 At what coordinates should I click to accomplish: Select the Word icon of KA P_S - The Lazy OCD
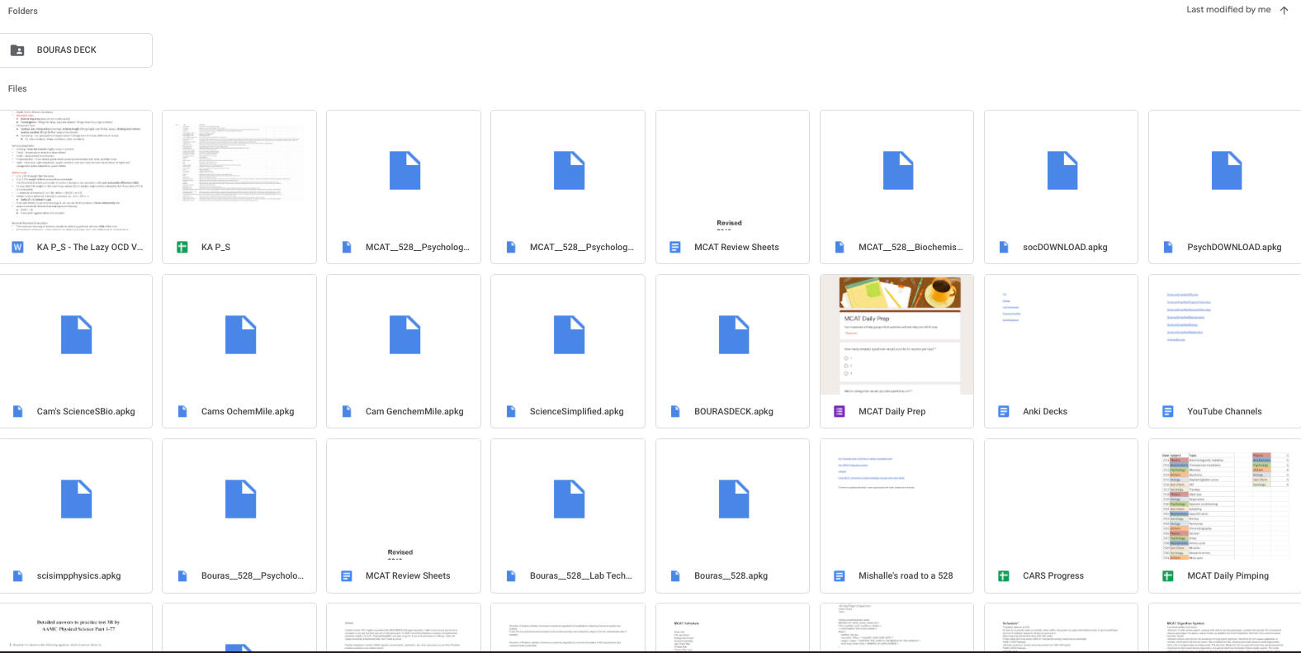tap(17, 247)
